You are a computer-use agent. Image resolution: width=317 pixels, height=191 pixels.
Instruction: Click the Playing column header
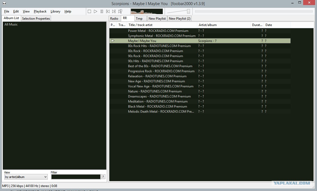113,25
